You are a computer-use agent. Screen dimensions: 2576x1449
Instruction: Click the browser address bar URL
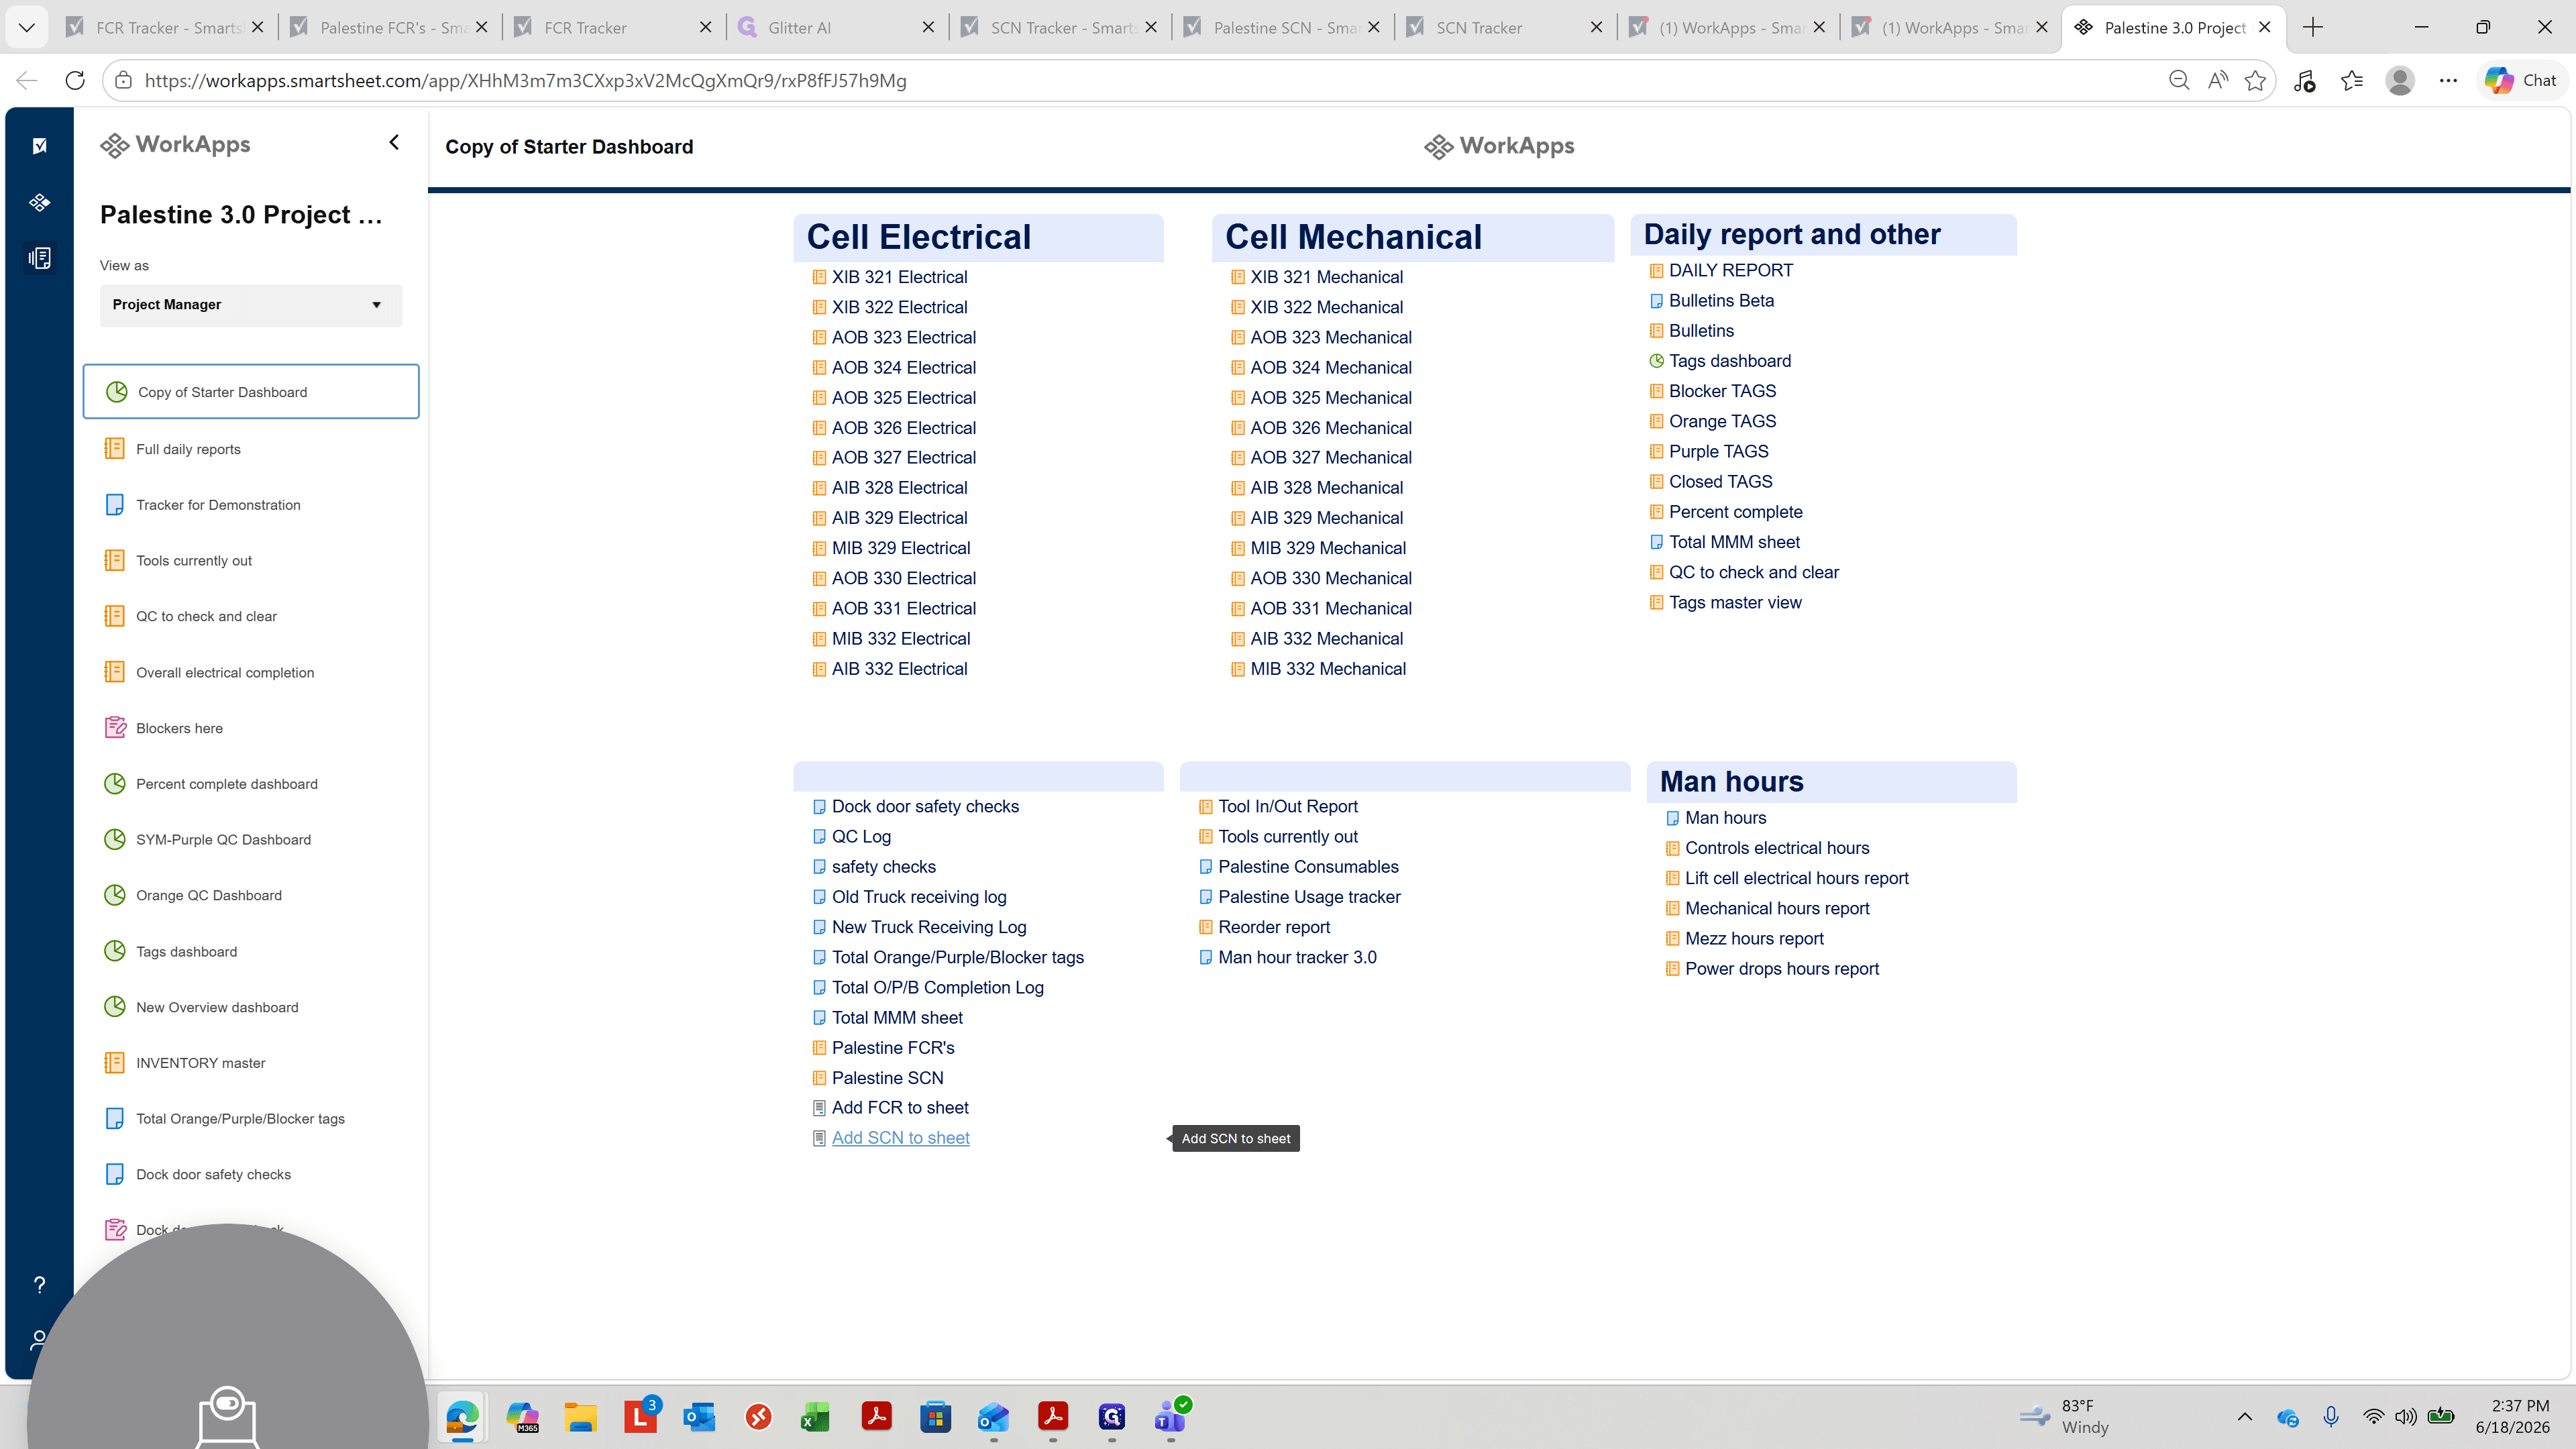[525, 81]
